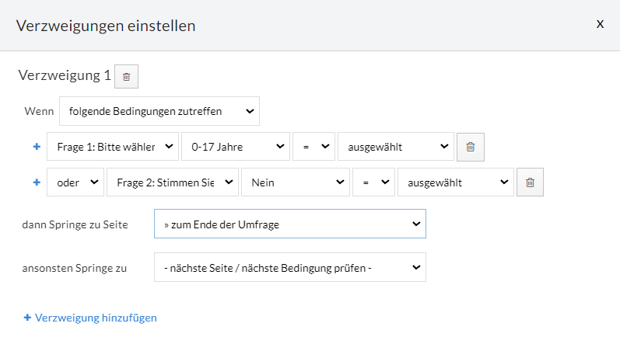Click plus icon next to Verzweigung hinzufügen

click(27, 318)
